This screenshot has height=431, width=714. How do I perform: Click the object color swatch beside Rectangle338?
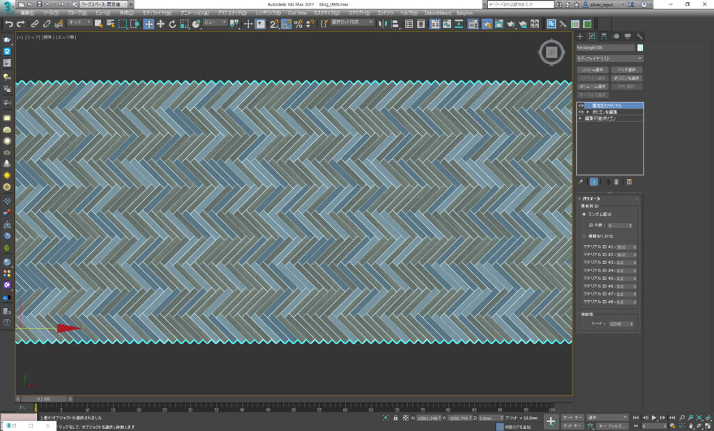pos(640,48)
